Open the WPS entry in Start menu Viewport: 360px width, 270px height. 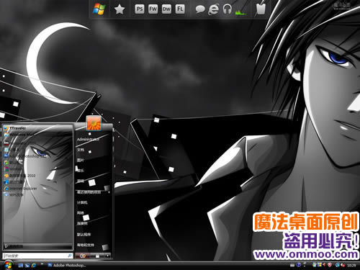[14, 195]
